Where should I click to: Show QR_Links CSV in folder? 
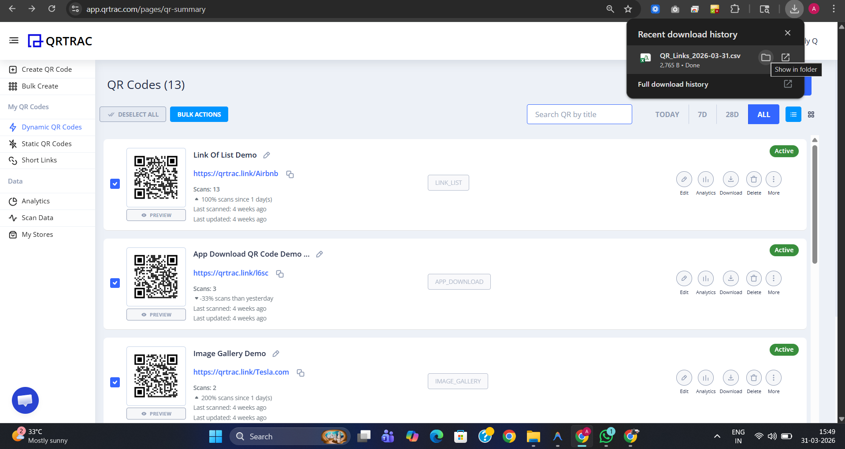pyautogui.click(x=765, y=57)
